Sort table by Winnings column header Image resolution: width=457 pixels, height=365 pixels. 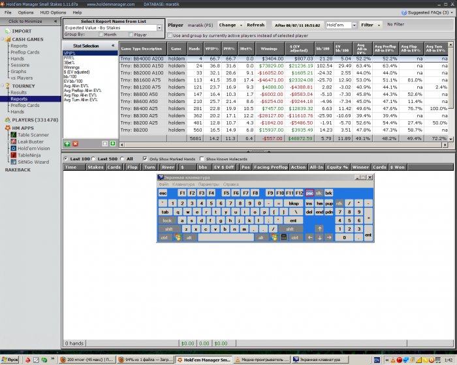tap(270, 49)
